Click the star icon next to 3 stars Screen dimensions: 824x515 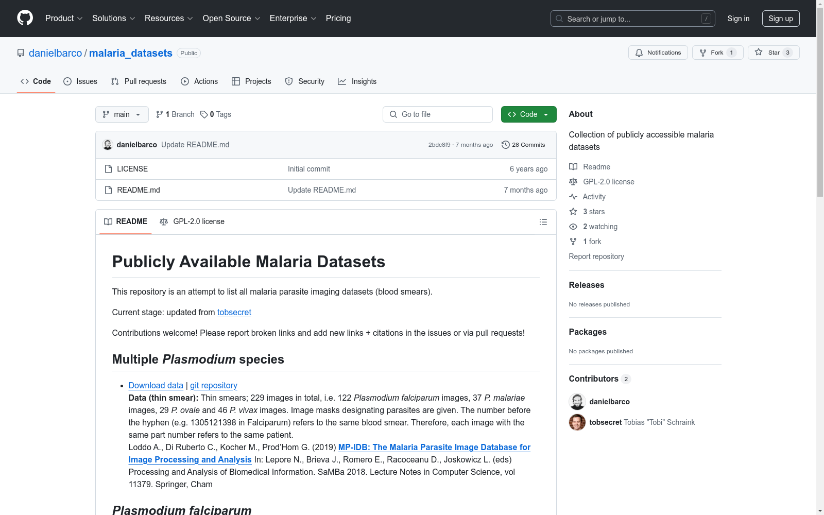tap(573, 212)
